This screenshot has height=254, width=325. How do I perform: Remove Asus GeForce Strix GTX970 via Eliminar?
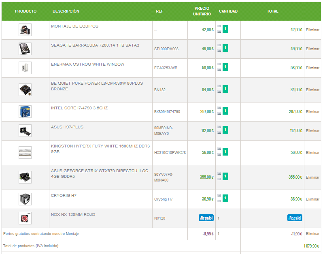[x=312, y=177]
